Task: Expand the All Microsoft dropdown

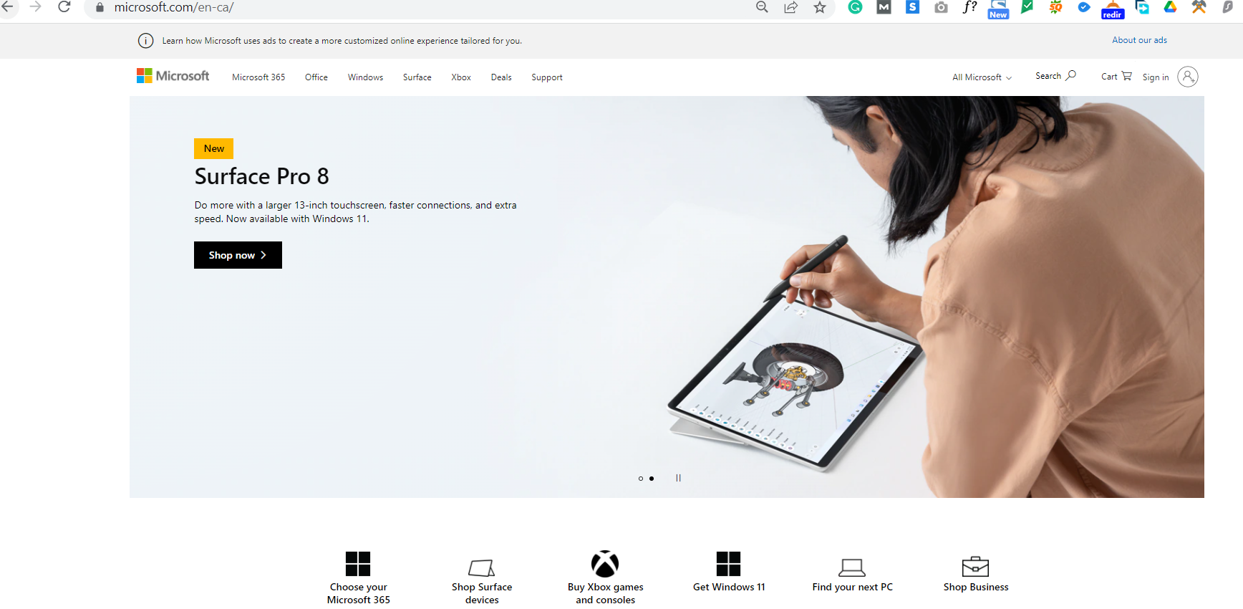Action: click(x=982, y=77)
